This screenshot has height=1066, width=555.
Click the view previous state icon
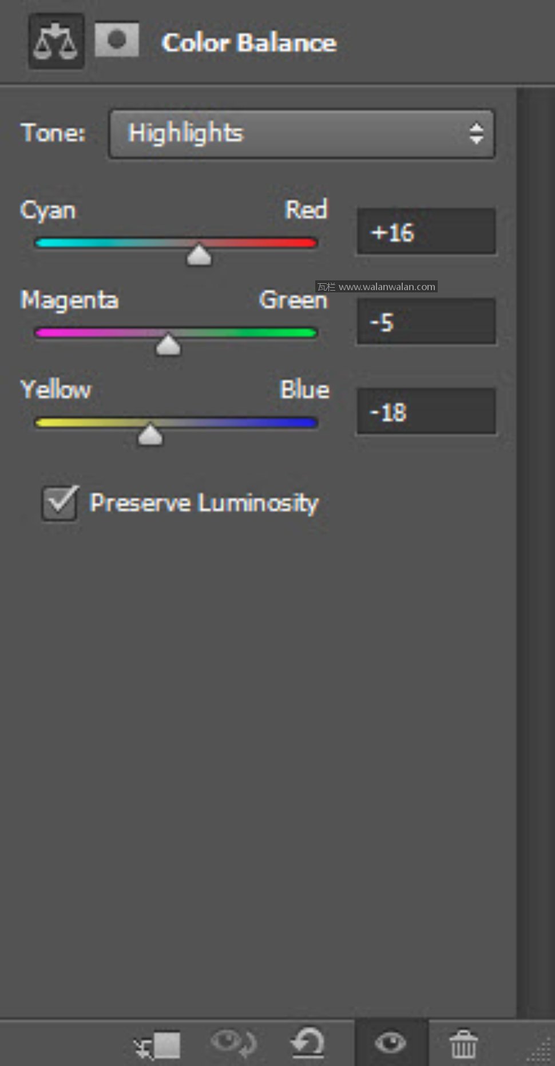tap(233, 1043)
